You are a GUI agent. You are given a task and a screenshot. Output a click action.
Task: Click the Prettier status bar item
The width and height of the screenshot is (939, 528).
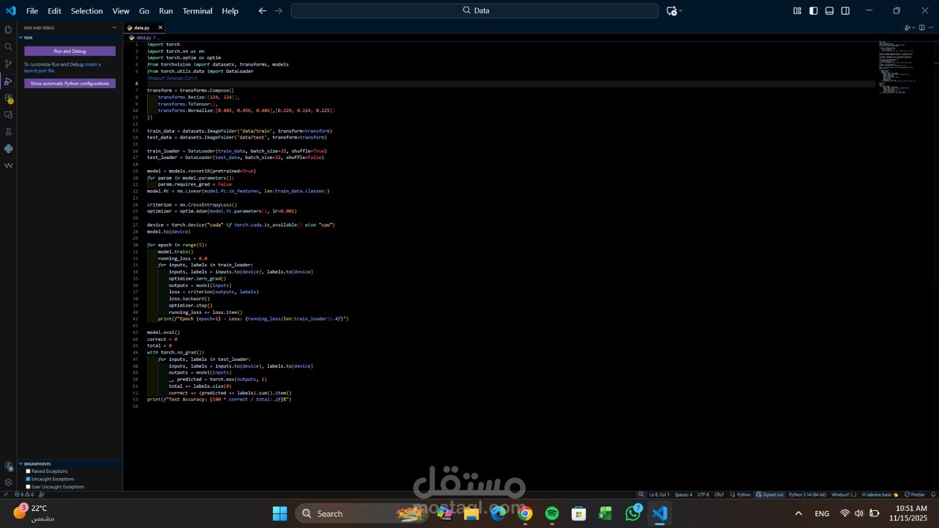(915, 495)
